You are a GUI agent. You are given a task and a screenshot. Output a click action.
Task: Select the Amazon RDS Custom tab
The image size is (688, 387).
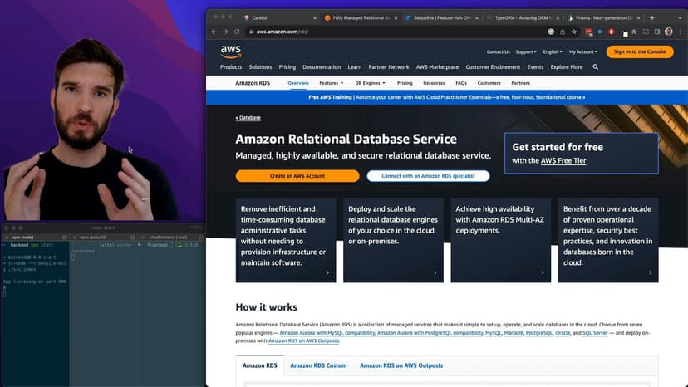(318, 365)
